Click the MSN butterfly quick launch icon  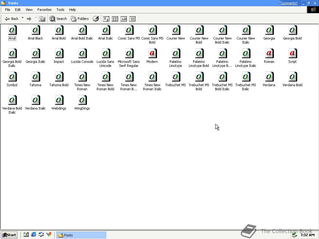49,235
